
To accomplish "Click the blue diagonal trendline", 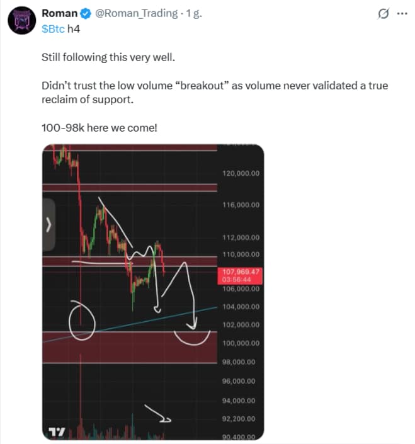I will click(x=145, y=321).
